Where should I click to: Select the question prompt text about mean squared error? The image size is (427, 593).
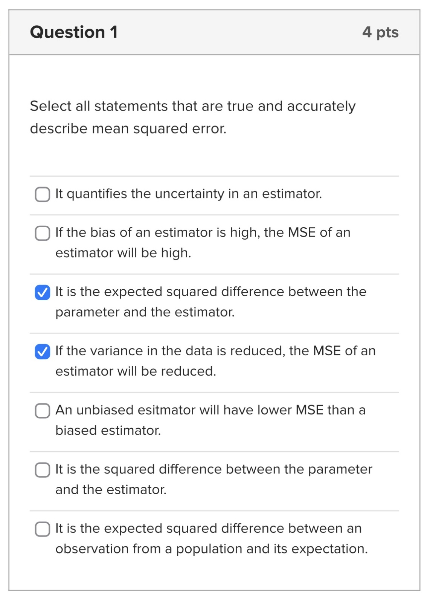(x=192, y=117)
